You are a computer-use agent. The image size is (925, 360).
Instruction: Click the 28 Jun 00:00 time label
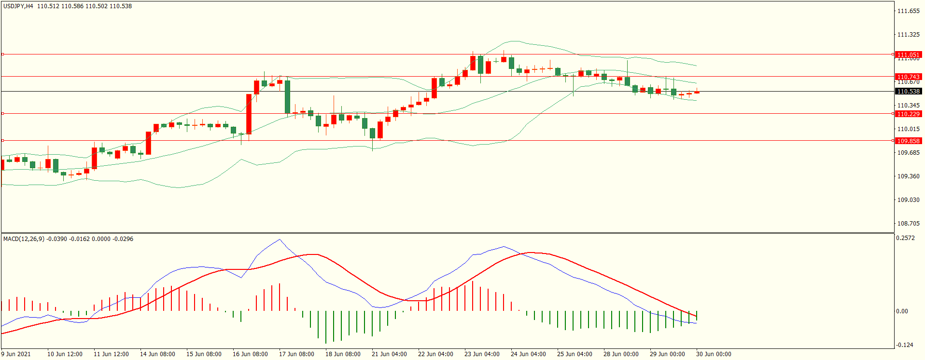[621, 354]
